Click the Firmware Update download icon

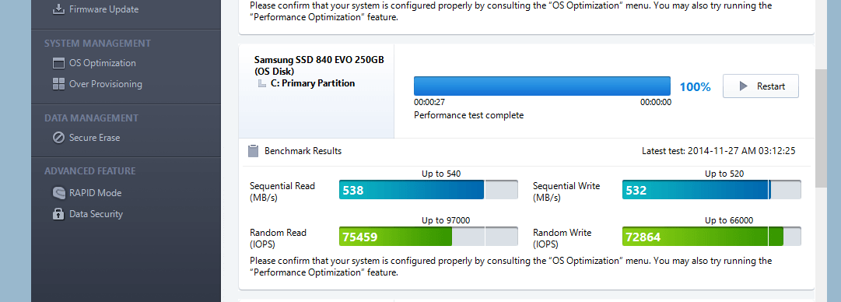pyautogui.click(x=58, y=9)
